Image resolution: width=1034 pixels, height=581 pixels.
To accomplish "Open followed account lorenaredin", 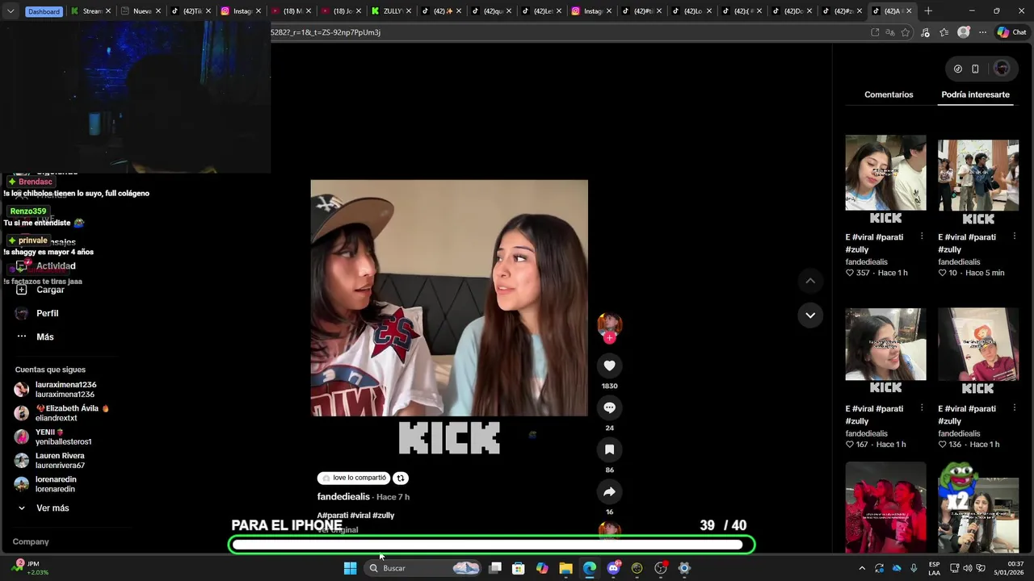I will (45, 484).
